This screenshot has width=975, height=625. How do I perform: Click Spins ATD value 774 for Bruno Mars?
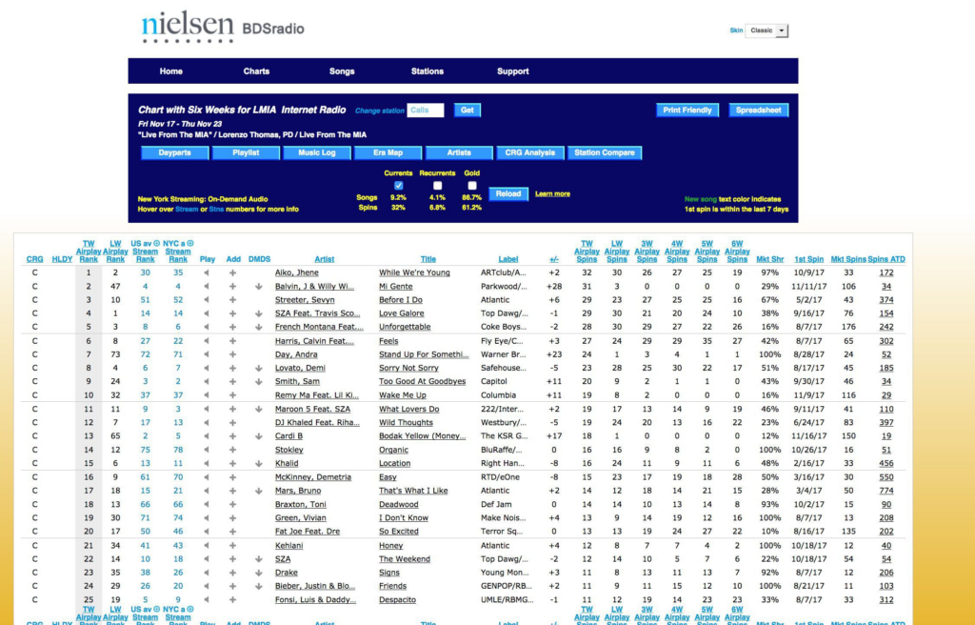886,492
